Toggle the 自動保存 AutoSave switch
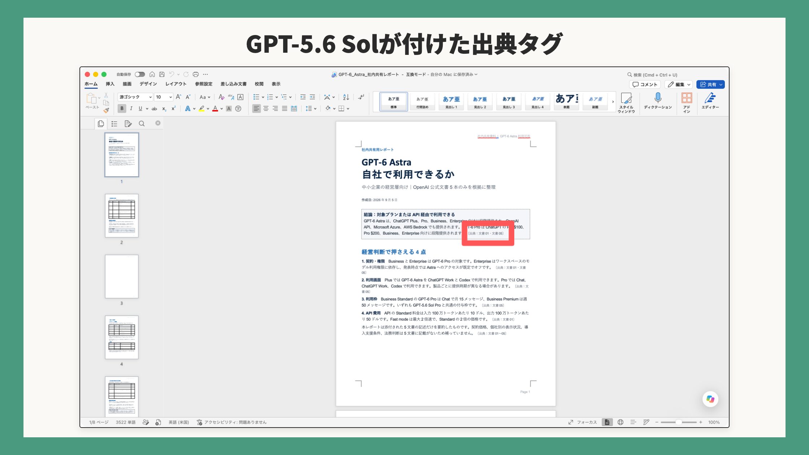Screen dimensions: 809x455 click(140, 74)
